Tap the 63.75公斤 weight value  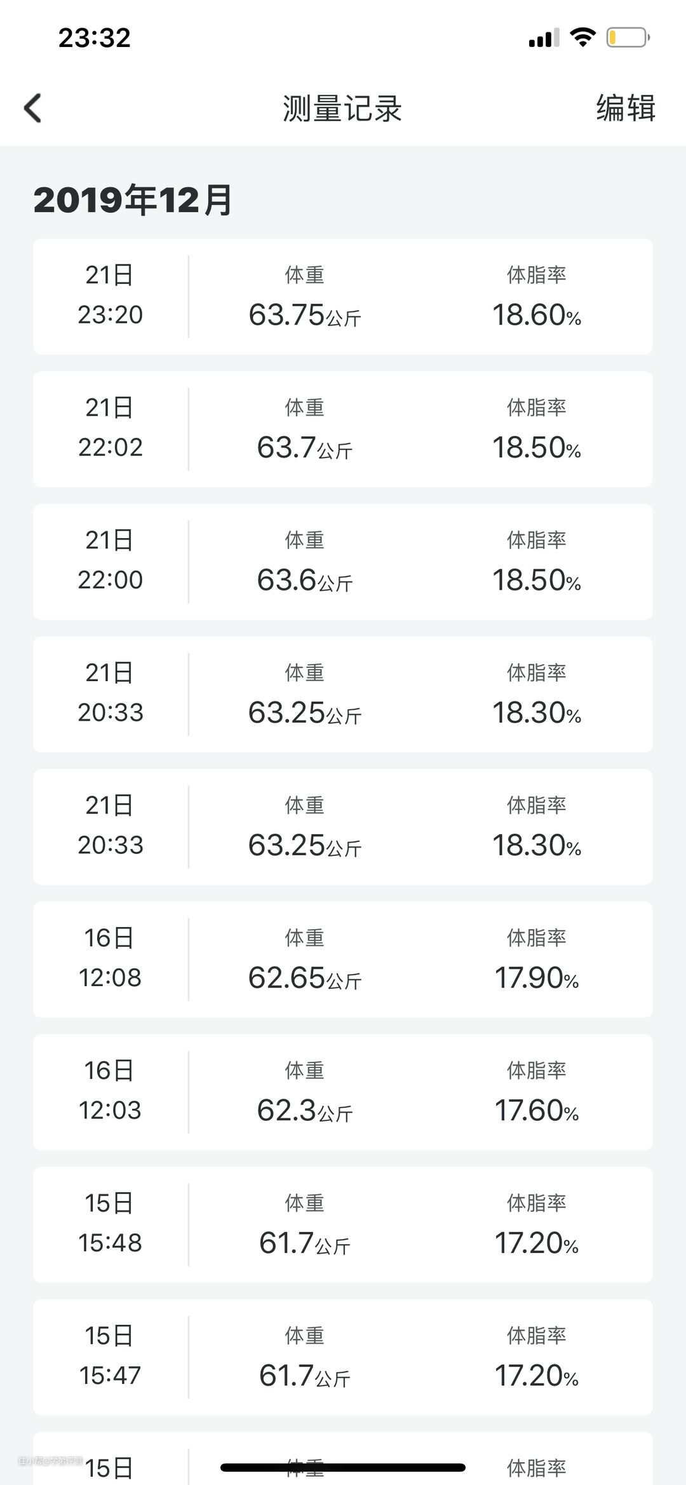coord(305,315)
